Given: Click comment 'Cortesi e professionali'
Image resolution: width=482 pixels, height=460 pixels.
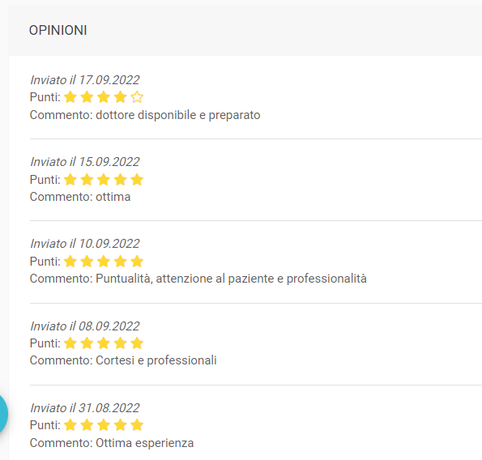Looking at the screenshot, I should coord(156,360).
